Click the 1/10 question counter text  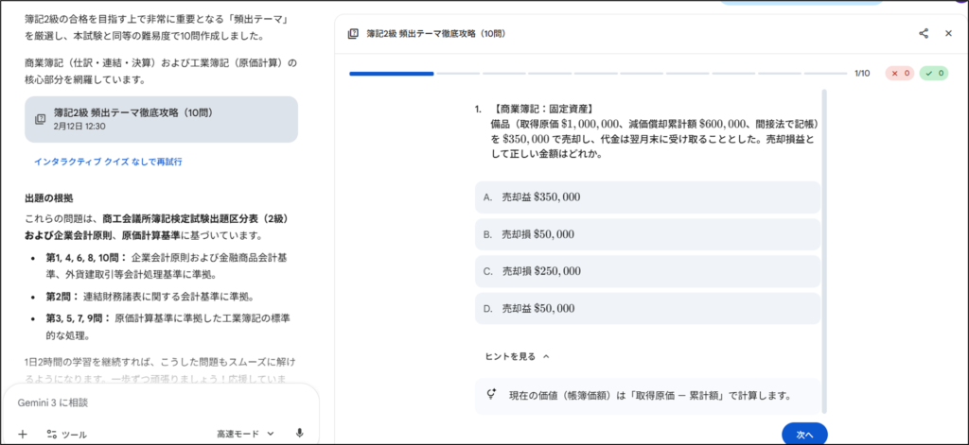(x=862, y=74)
